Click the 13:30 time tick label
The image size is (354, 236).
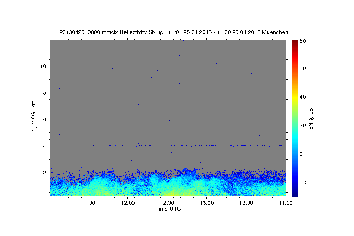(x=246, y=203)
